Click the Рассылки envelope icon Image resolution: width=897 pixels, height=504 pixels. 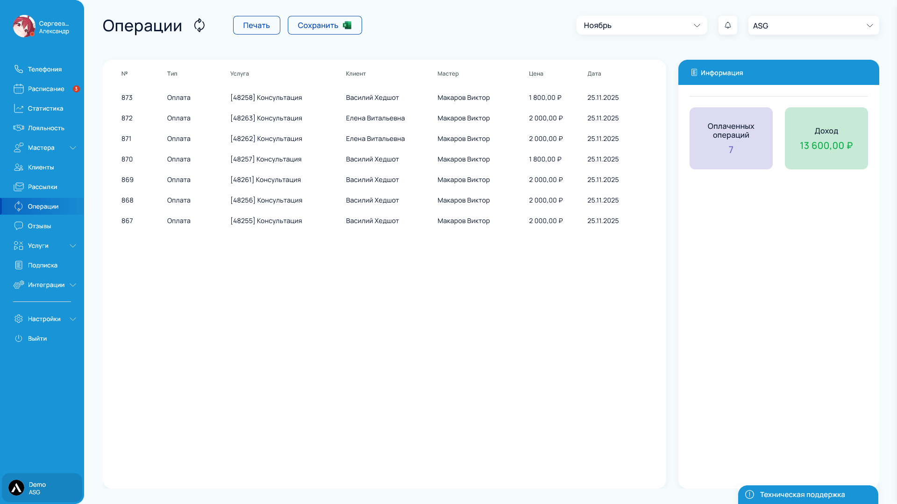click(x=19, y=187)
